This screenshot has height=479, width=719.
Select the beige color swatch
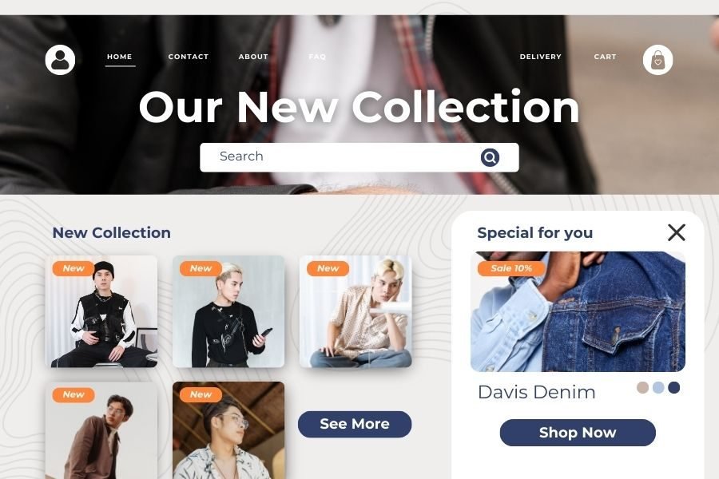[x=642, y=387]
